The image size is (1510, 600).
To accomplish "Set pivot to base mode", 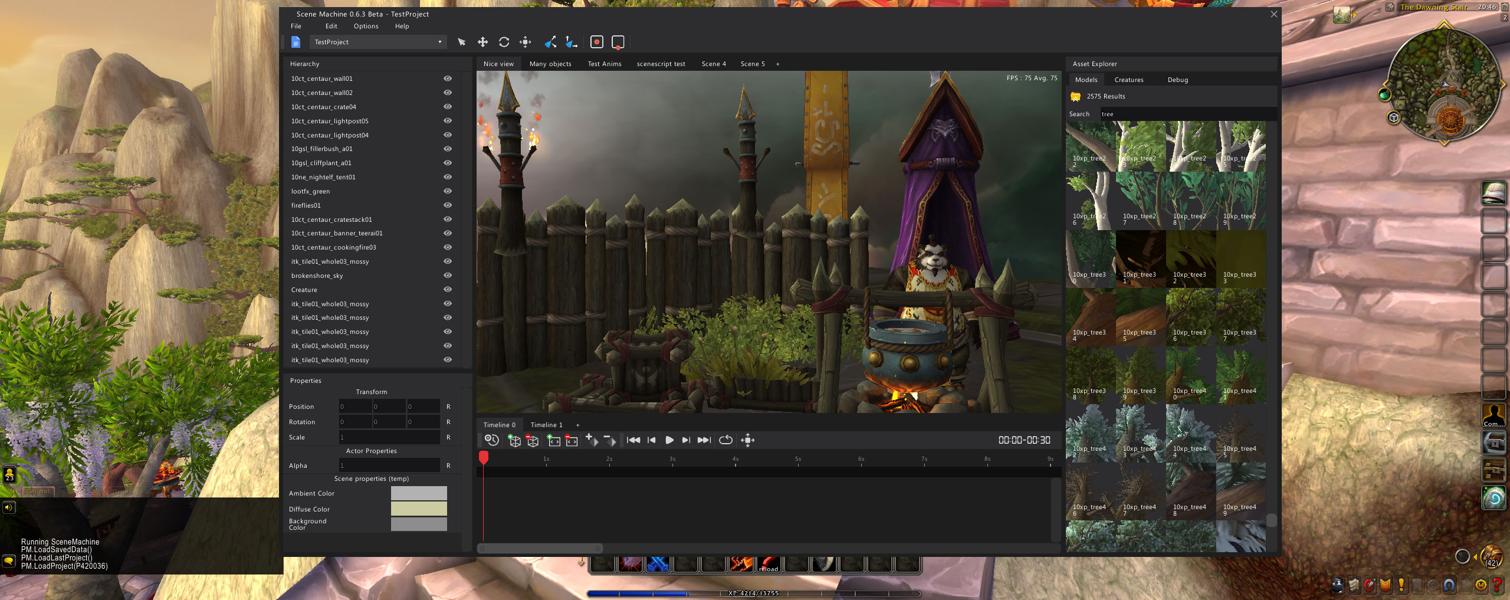I will 618,42.
